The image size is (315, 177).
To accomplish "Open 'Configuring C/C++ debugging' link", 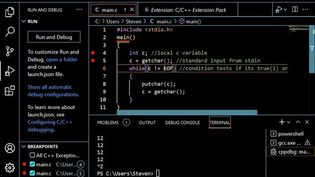I will coord(50,126).
